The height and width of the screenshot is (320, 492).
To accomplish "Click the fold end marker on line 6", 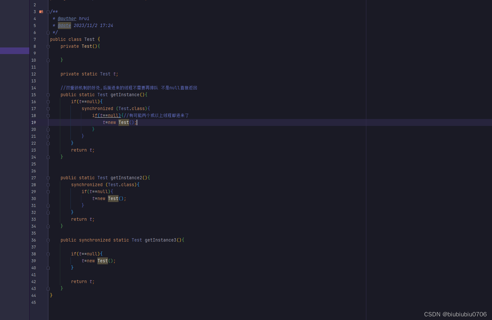I will tap(48, 33).
